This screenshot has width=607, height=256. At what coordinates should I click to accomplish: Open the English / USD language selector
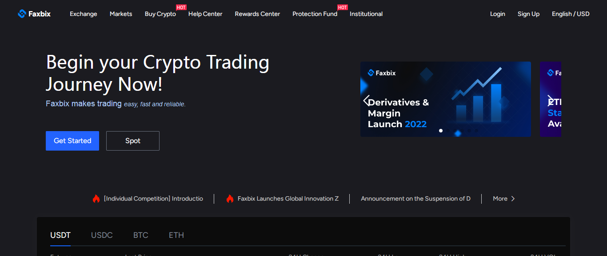(570, 14)
